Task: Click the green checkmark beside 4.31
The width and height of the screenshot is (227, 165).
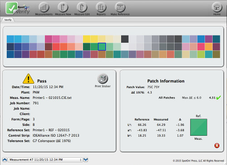Action: pyautogui.click(x=218, y=98)
